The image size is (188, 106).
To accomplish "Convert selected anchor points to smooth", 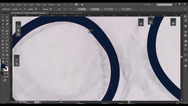I will [x=25, y=9].
